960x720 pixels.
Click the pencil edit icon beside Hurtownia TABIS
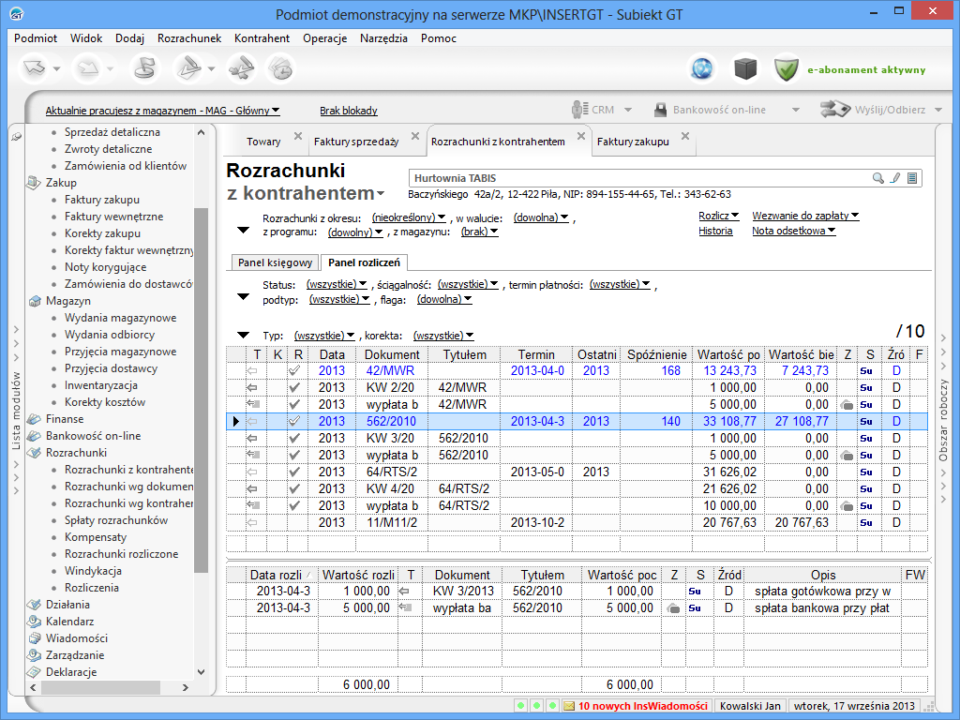[895, 178]
